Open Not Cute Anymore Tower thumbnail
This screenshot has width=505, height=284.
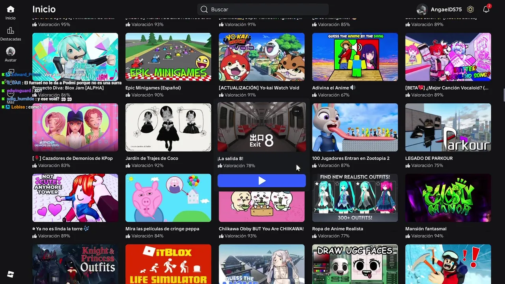tap(75, 198)
